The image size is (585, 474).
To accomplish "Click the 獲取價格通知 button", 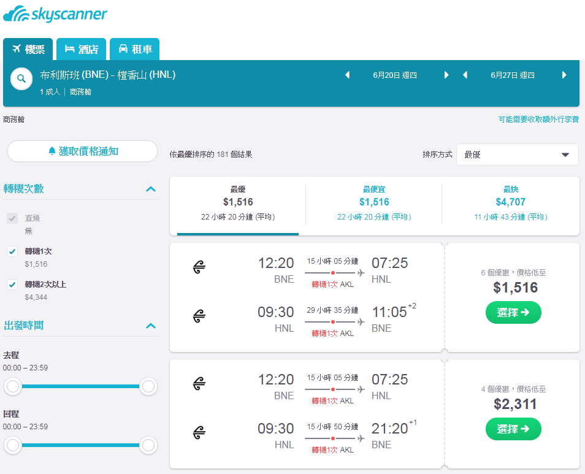I will (82, 151).
